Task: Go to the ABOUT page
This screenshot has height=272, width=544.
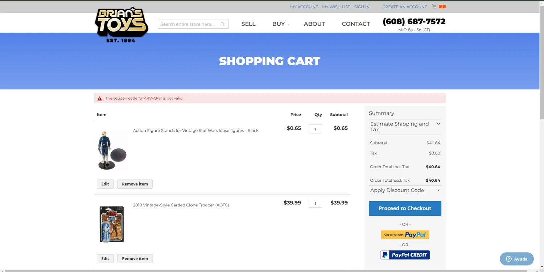Action: pyautogui.click(x=314, y=24)
